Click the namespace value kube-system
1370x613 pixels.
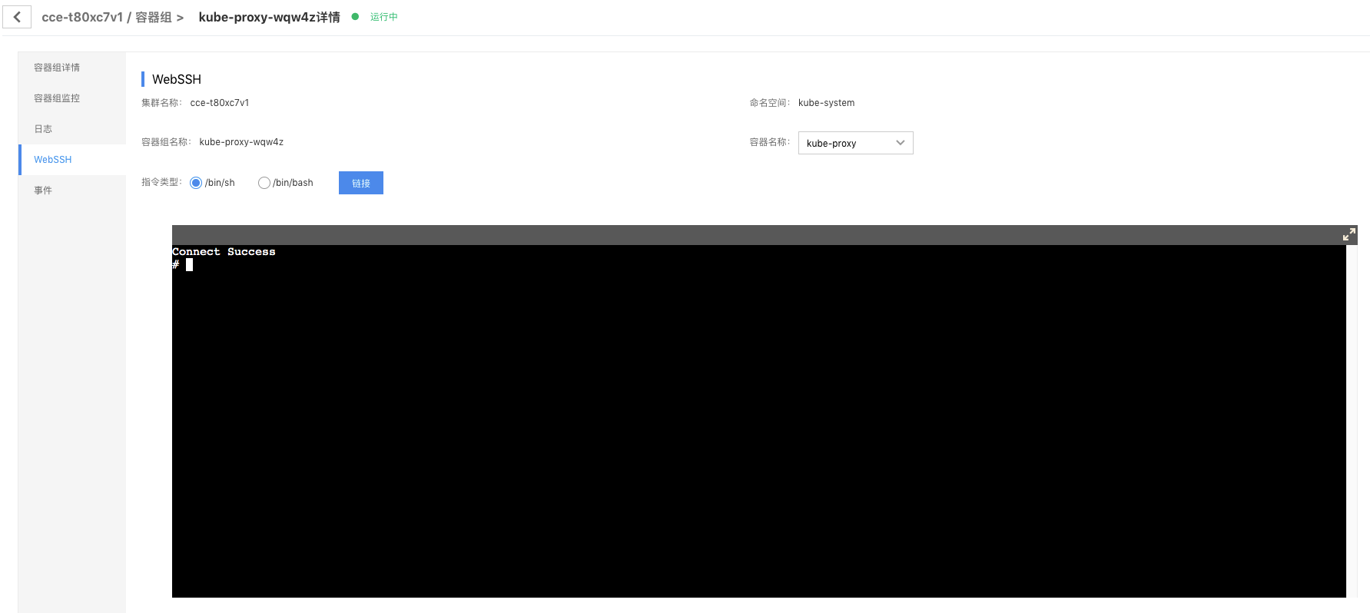click(826, 103)
